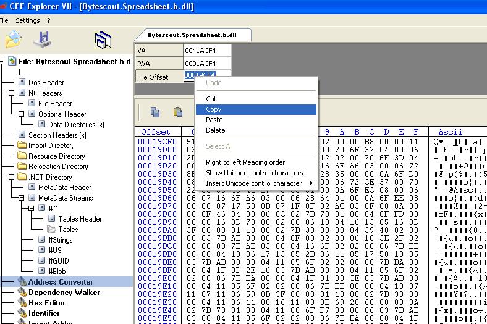Select Nt Headers tree node

point(45,93)
